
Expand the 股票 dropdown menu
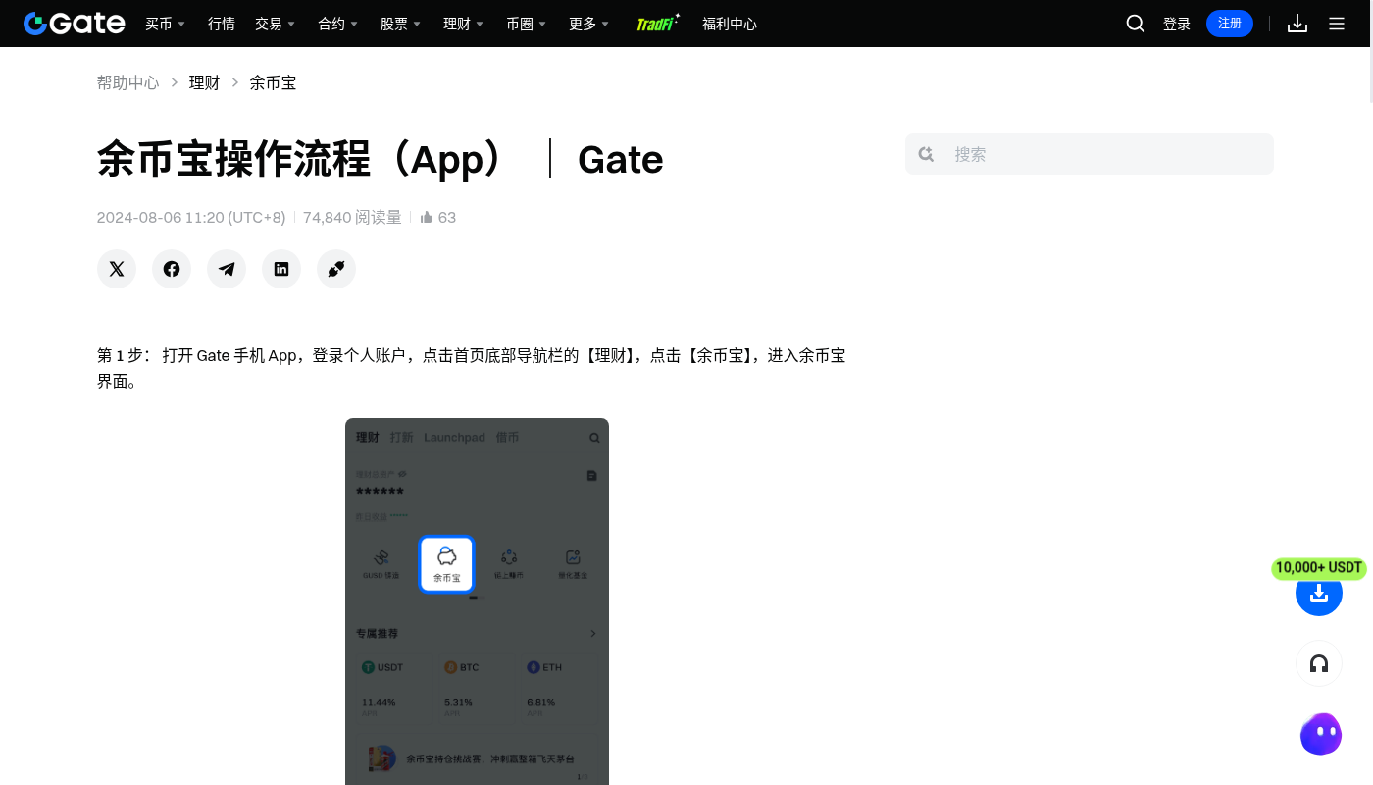(400, 24)
